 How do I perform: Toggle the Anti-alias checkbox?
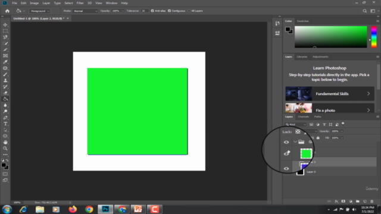[152, 11]
